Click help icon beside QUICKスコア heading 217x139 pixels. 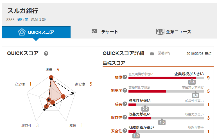point(46,53)
